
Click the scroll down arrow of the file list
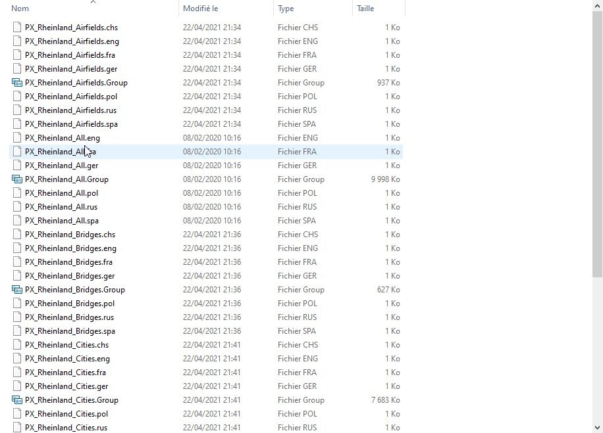pos(597,427)
